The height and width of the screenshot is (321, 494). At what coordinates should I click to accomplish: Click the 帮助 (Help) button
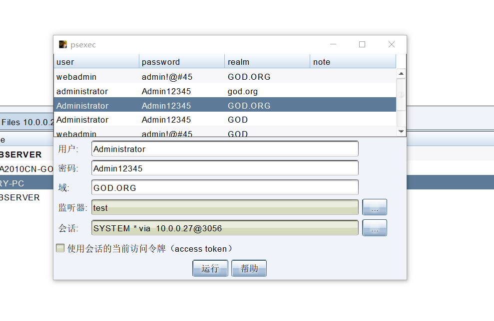(x=249, y=268)
